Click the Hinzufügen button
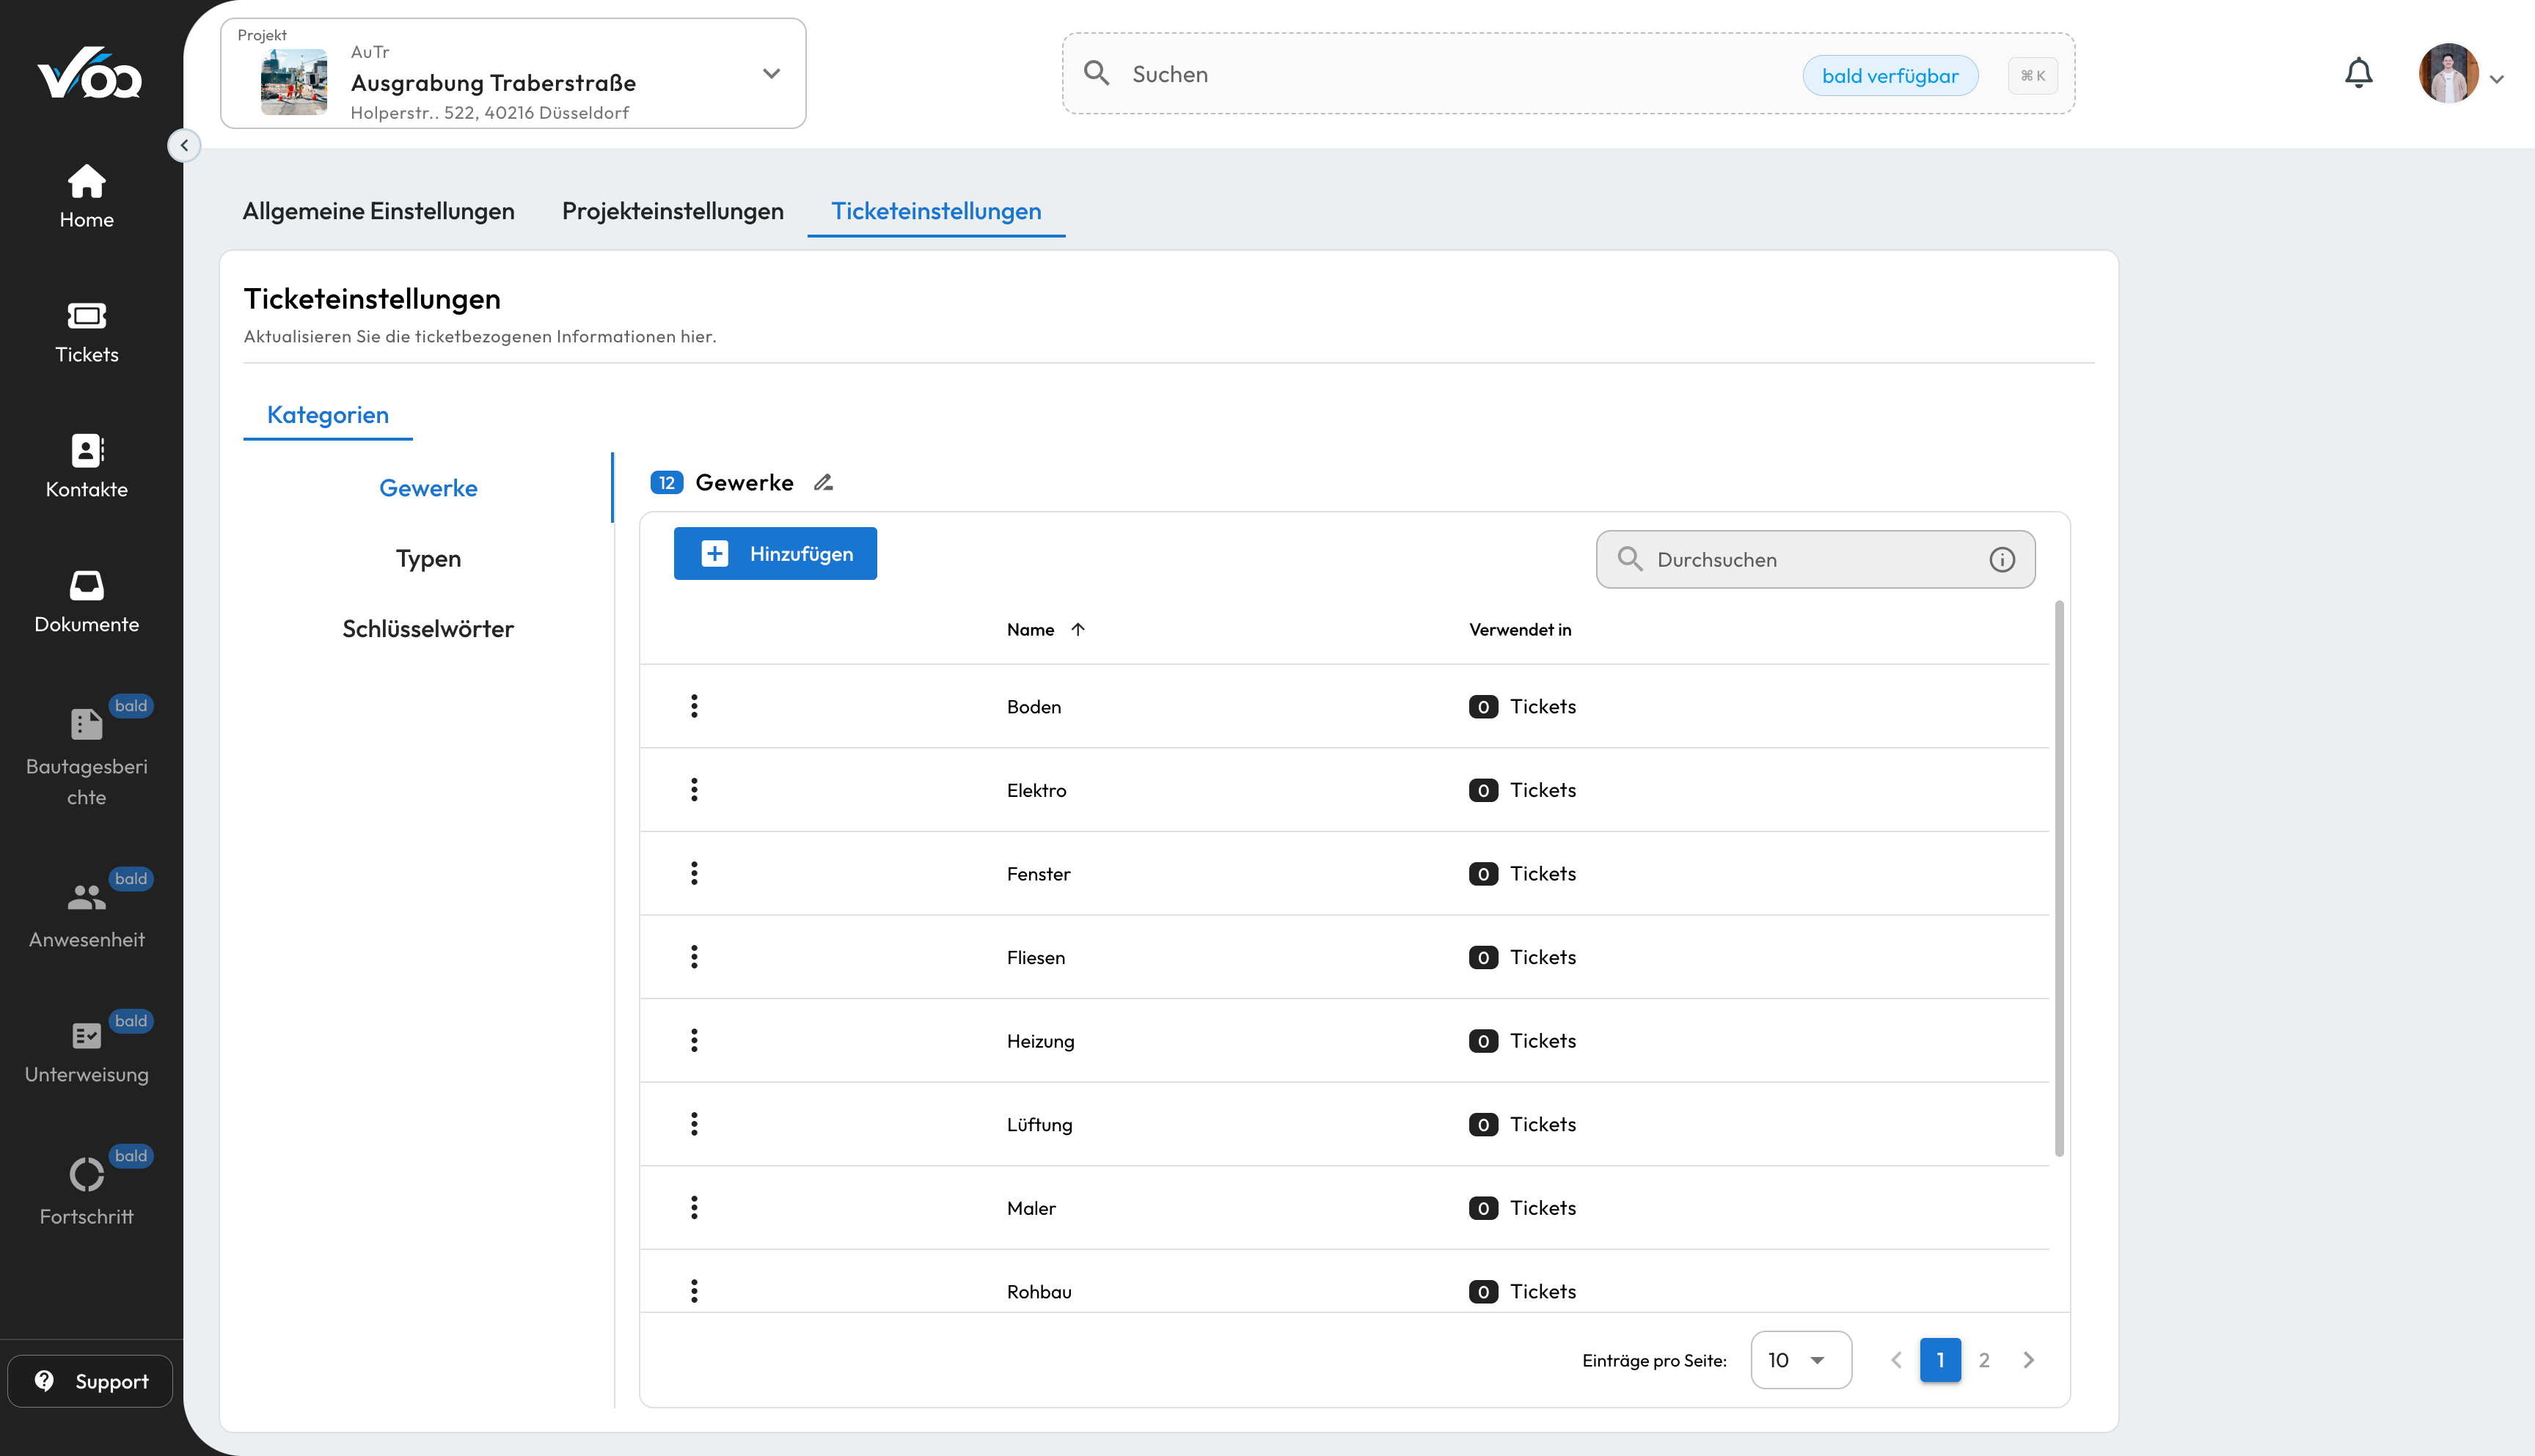The width and height of the screenshot is (2535, 1456). pos(775,553)
